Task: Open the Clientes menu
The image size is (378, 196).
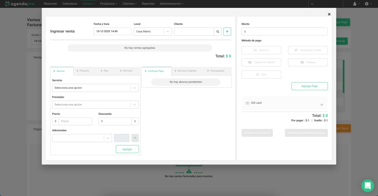Action: (x=130, y=4)
